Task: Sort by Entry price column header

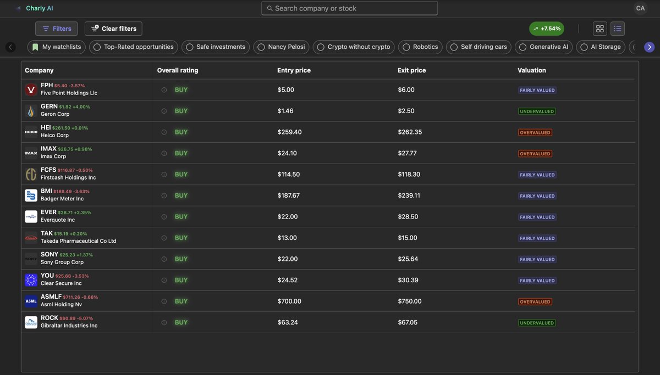Action: [x=294, y=70]
